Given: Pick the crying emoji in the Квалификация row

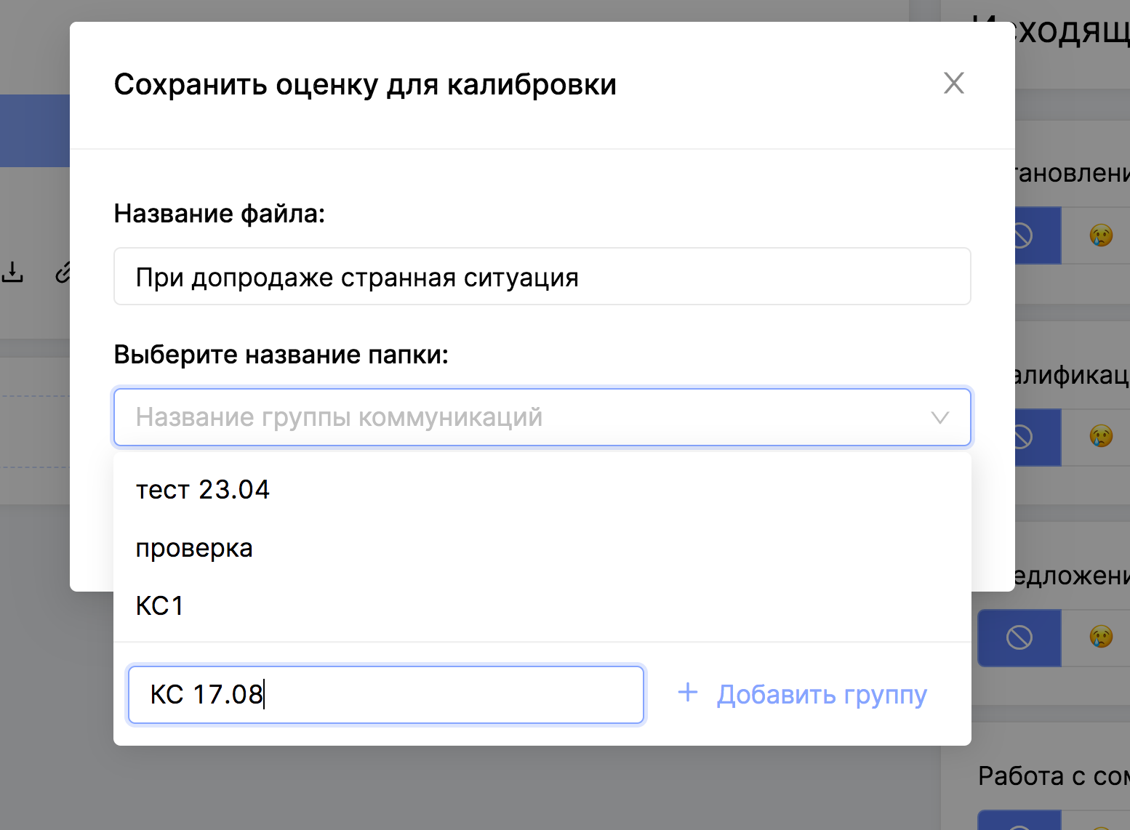Looking at the screenshot, I should pyautogui.click(x=1101, y=437).
